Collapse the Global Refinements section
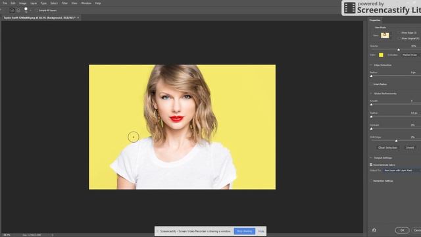Screen dimensions: 421x237 (x=371, y=93)
